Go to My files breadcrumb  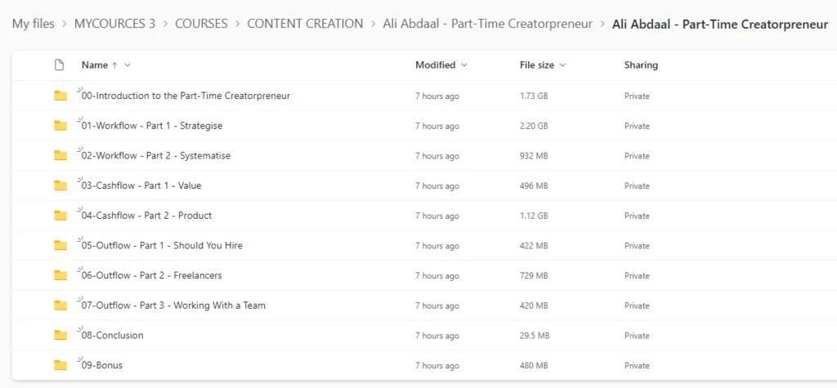coord(33,24)
